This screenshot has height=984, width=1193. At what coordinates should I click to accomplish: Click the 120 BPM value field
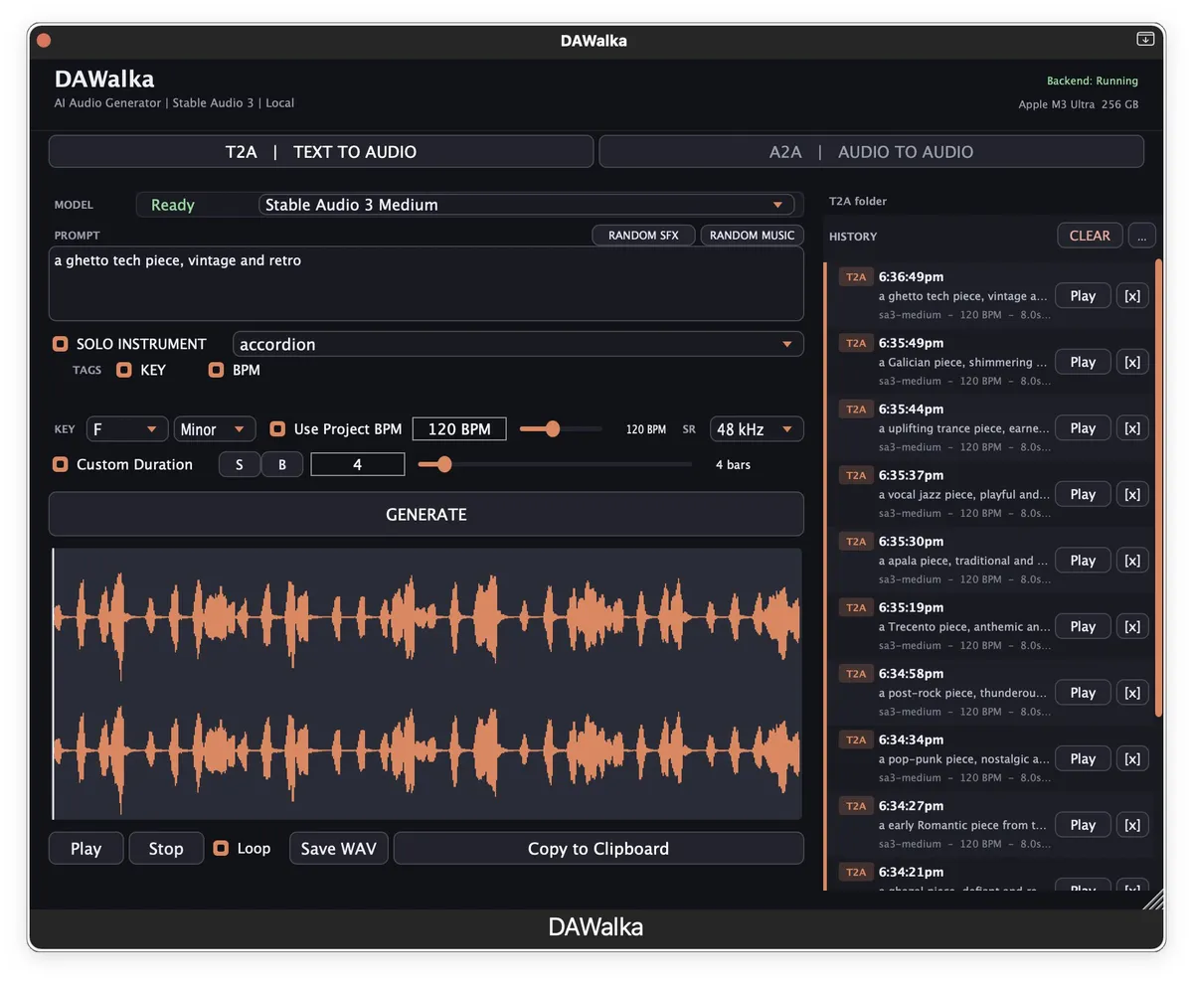coord(459,429)
